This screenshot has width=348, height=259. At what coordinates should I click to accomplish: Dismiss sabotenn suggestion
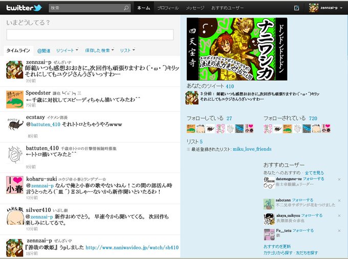tap(339, 201)
